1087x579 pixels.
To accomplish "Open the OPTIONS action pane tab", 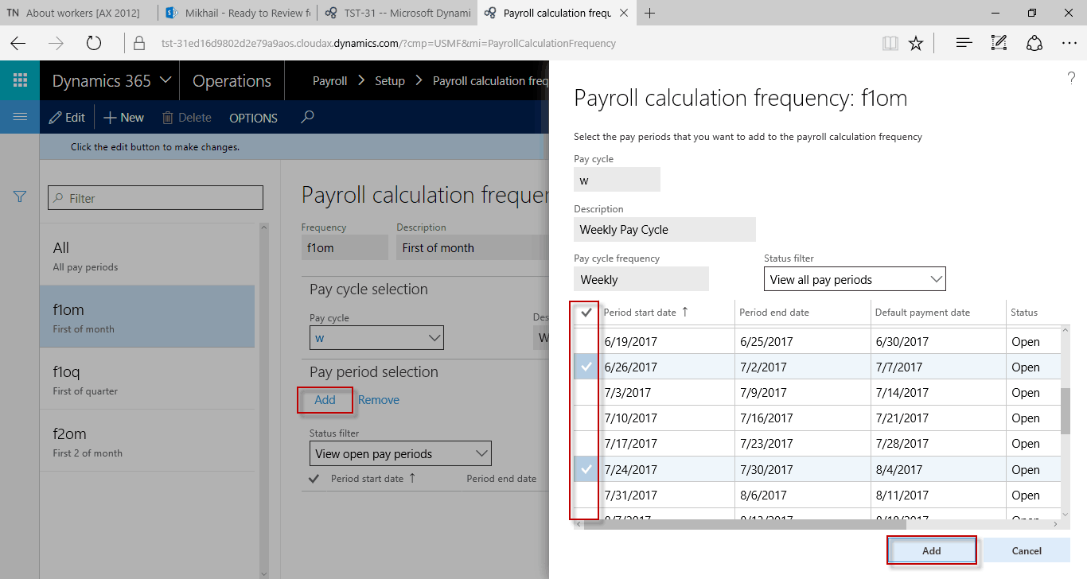I will pos(253,118).
